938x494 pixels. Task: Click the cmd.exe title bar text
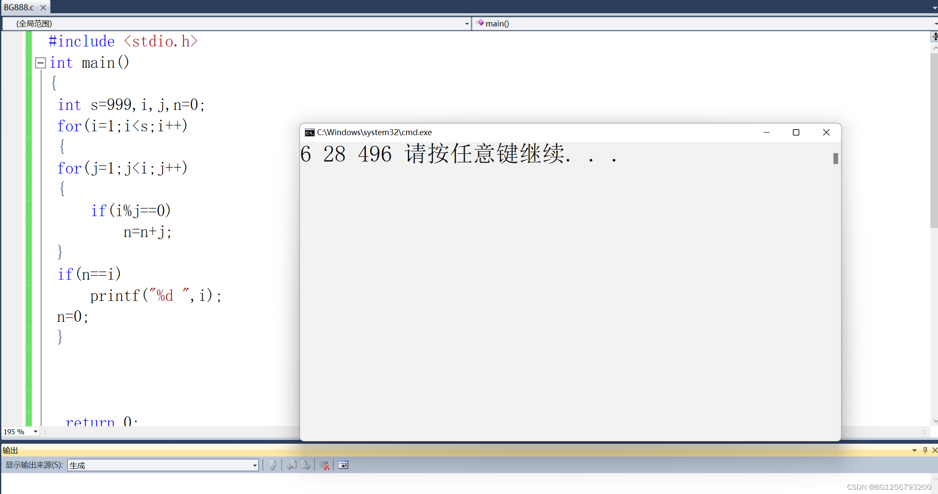(374, 133)
